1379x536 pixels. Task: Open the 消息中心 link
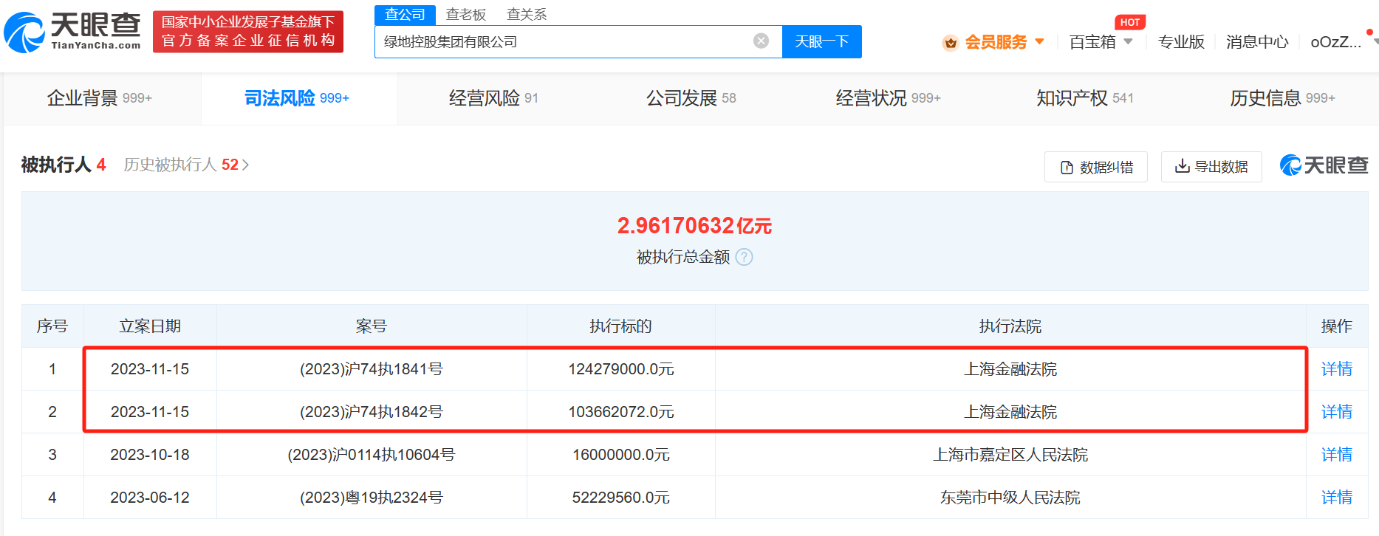pos(1257,42)
